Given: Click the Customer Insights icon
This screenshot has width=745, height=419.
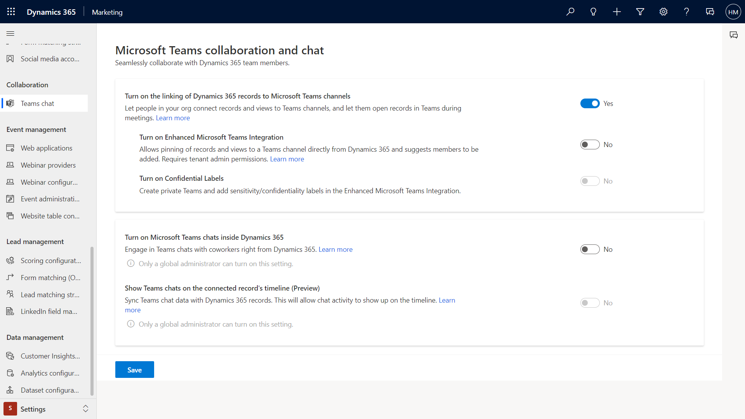Looking at the screenshot, I should [x=10, y=356].
